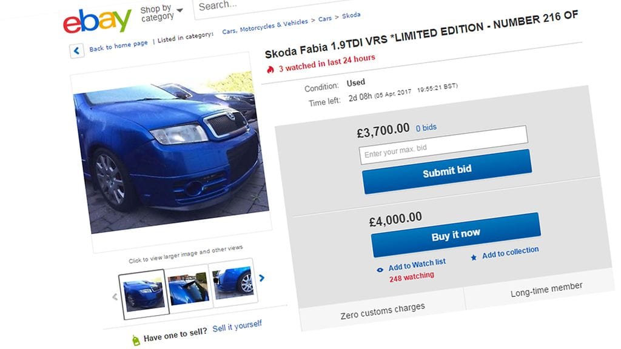This screenshot has height=349, width=621.
Task: Click the search box
Action: coord(255,6)
